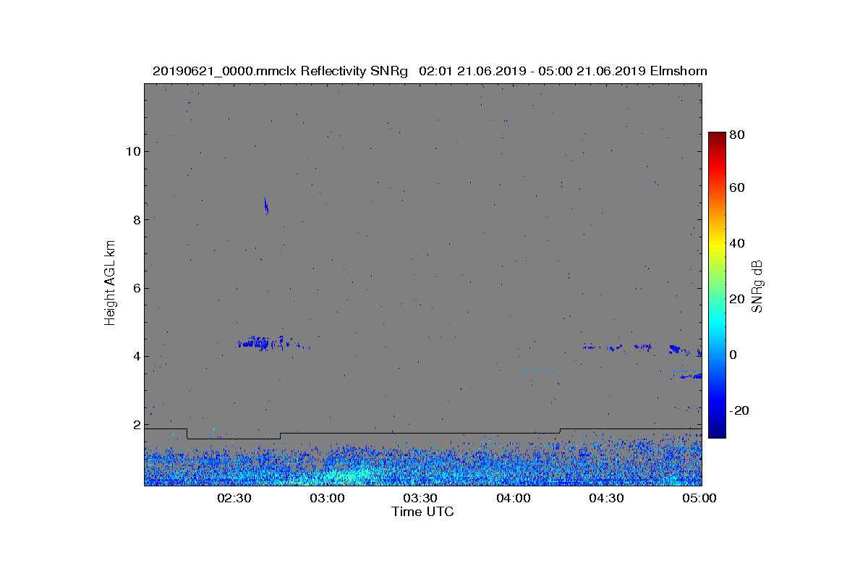
Task: Click the height tick label '6'
Action: point(136,288)
